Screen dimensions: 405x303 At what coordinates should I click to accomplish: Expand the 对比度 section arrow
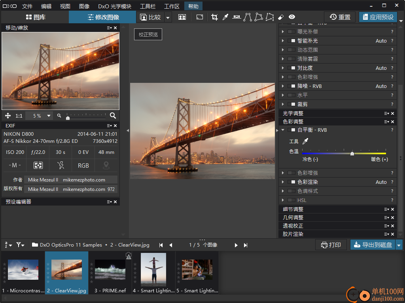click(x=283, y=68)
